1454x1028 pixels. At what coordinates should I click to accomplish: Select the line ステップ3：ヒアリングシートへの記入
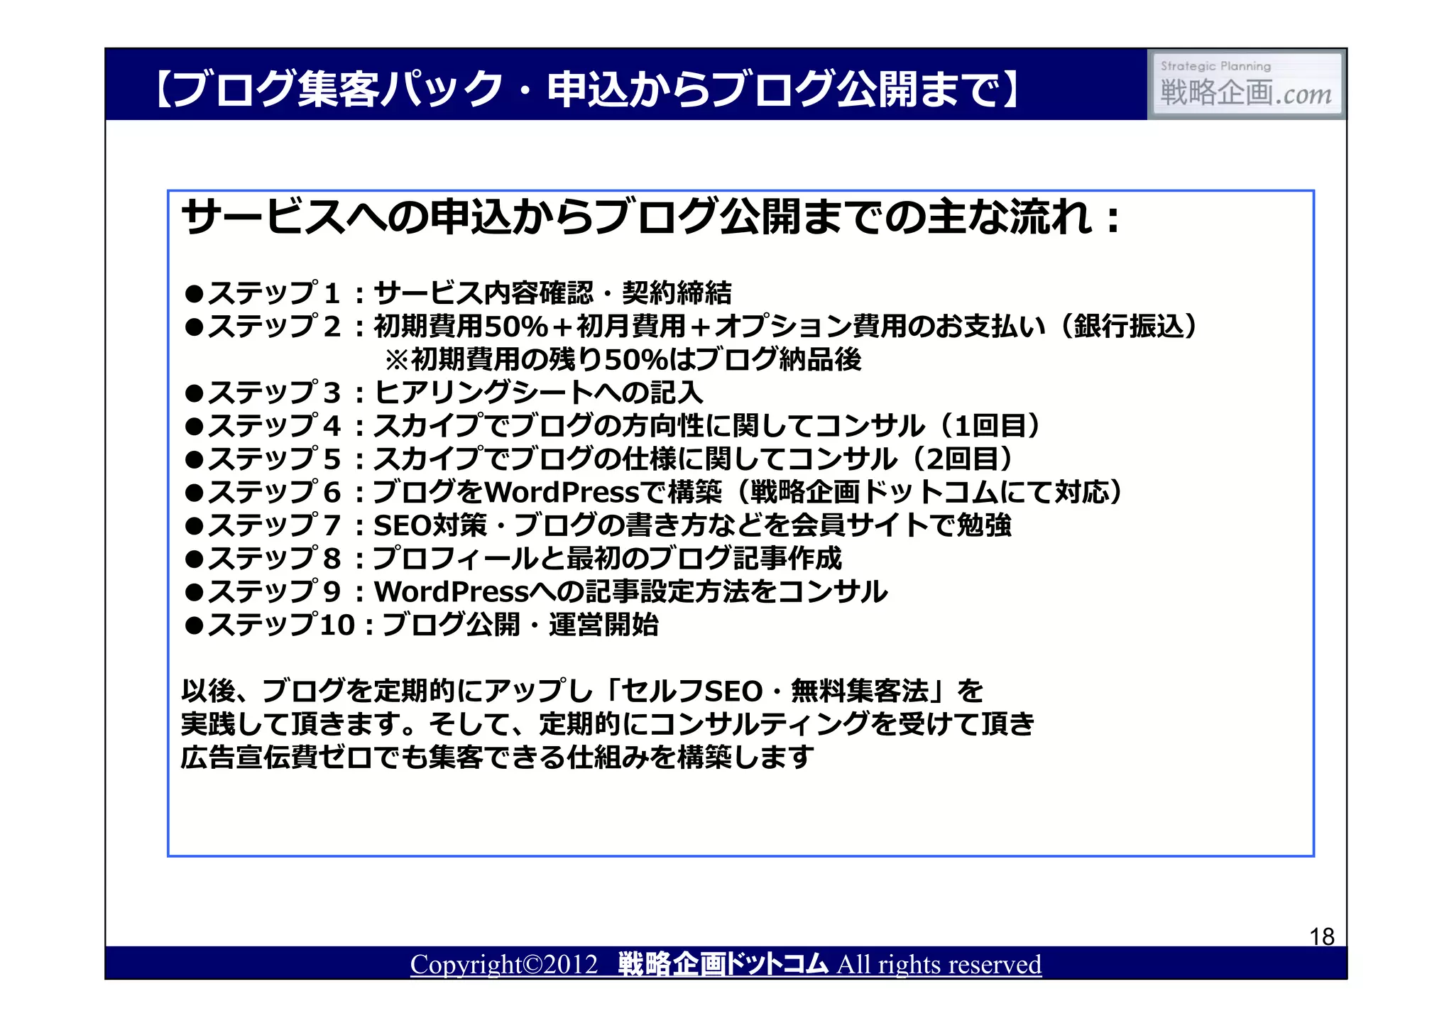pos(444,392)
